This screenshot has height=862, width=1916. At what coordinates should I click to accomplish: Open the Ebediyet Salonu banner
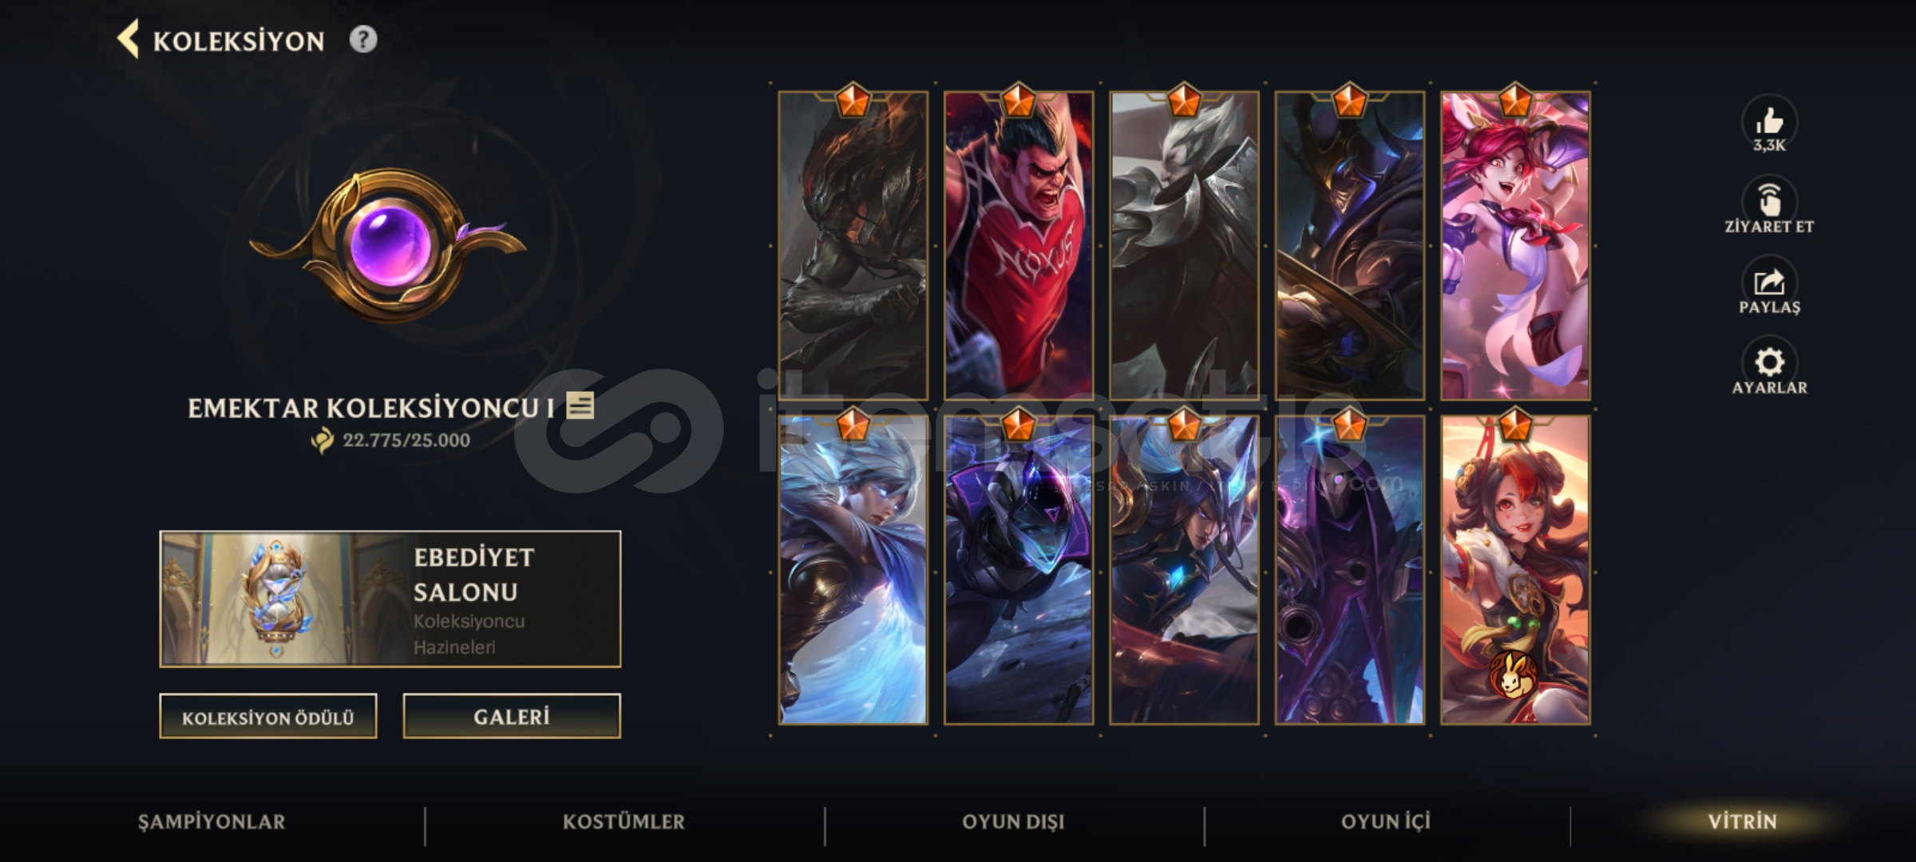(390, 599)
